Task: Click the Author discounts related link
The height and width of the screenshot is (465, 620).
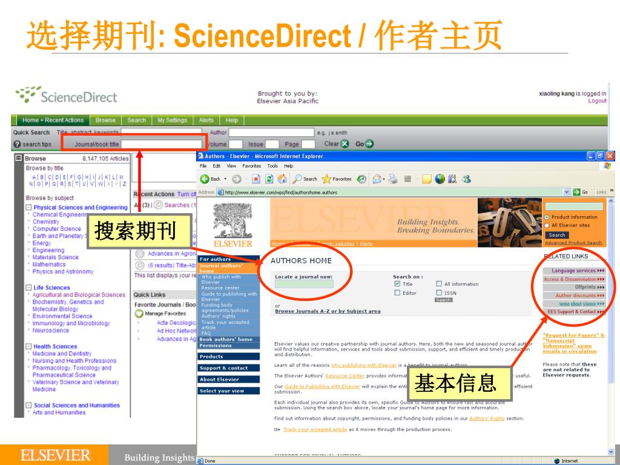Action: point(574,295)
